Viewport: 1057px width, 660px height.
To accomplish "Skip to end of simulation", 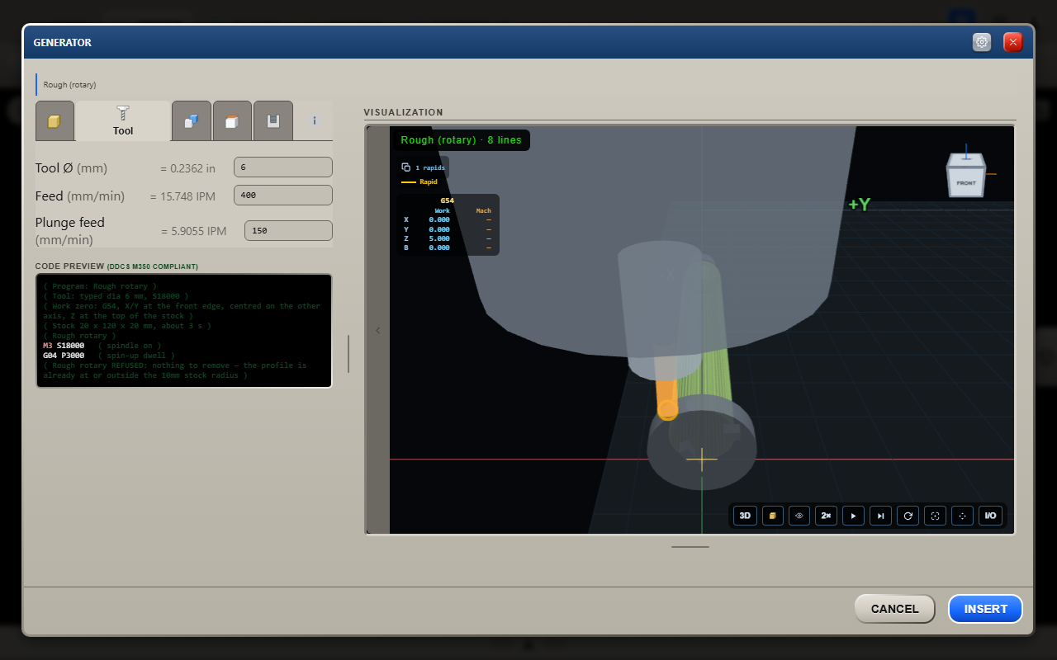I will click(x=881, y=516).
